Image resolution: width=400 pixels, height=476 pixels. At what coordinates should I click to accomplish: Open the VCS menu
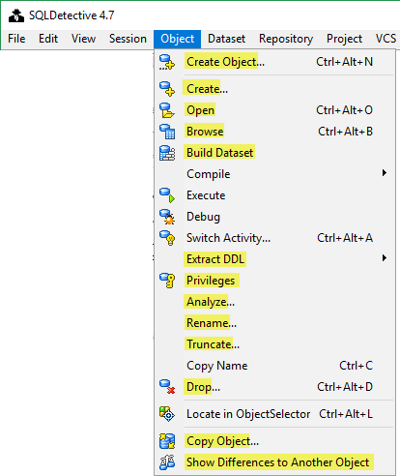386,39
